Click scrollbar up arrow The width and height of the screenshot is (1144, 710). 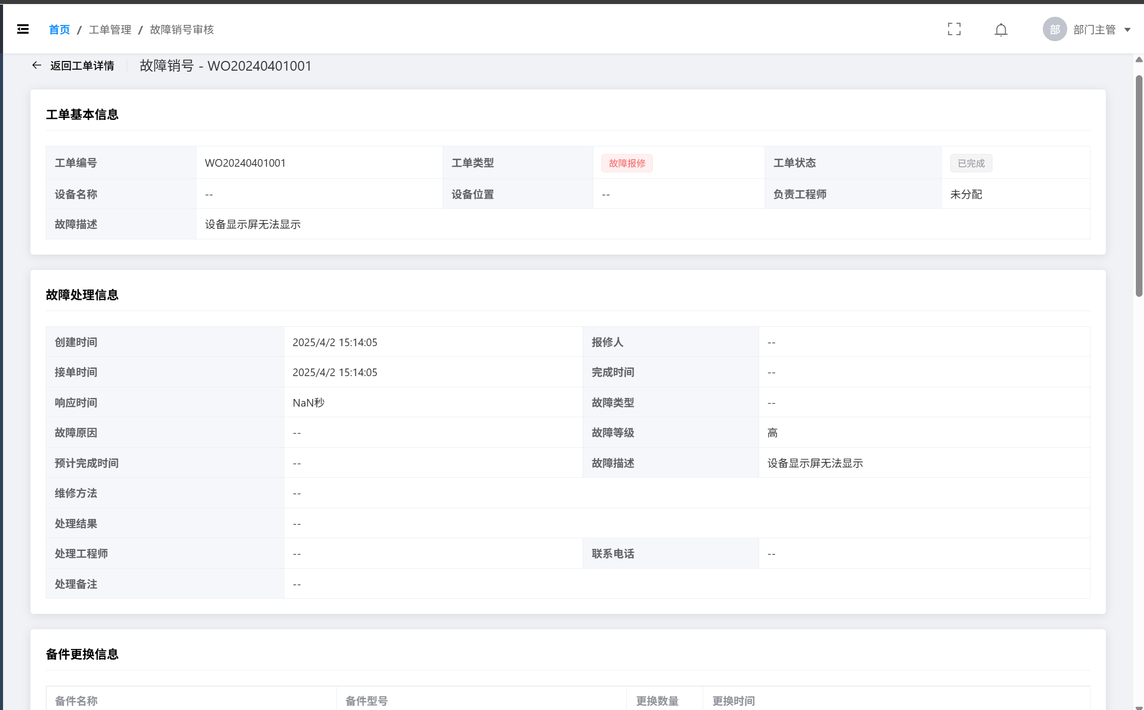tap(1139, 60)
